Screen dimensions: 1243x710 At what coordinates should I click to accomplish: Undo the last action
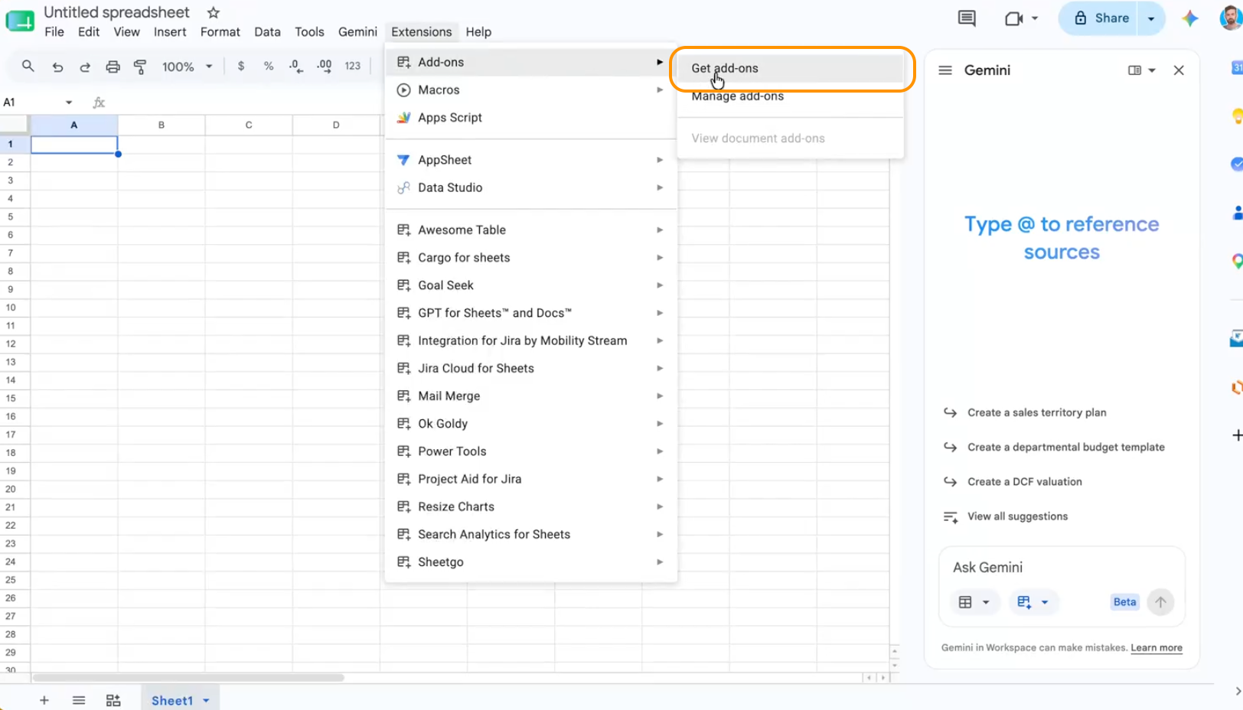click(57, 67)
